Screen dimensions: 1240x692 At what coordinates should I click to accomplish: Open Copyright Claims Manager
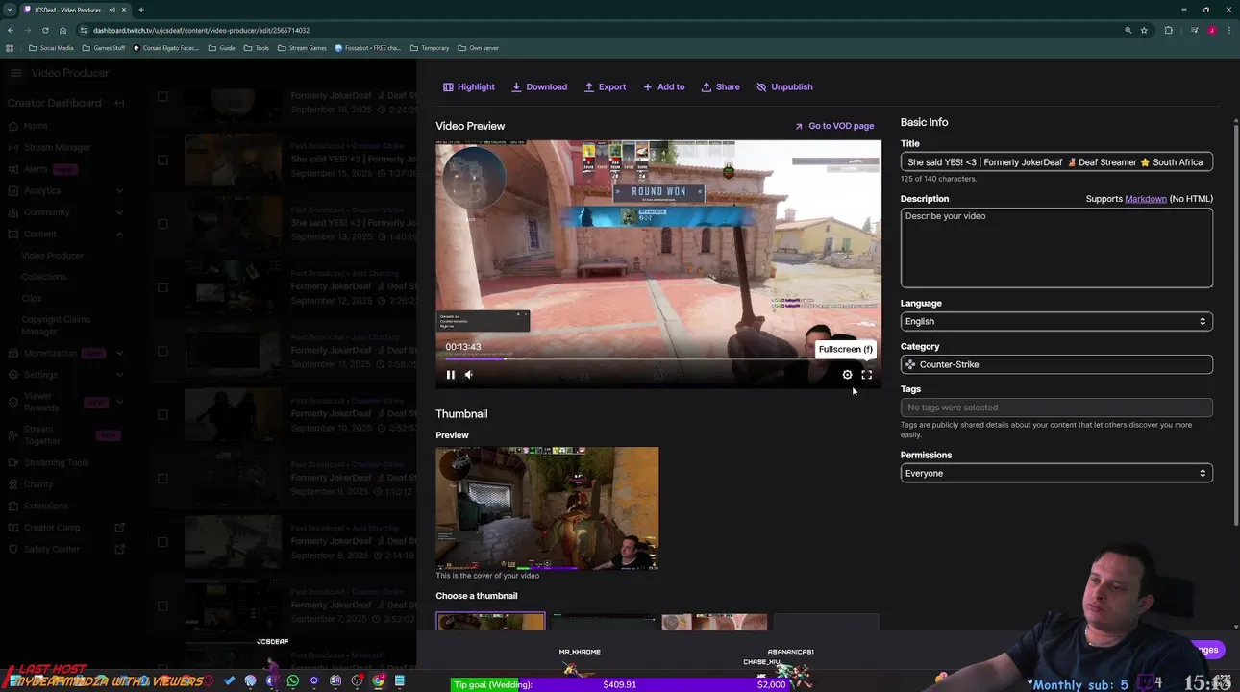coord(56,325)
